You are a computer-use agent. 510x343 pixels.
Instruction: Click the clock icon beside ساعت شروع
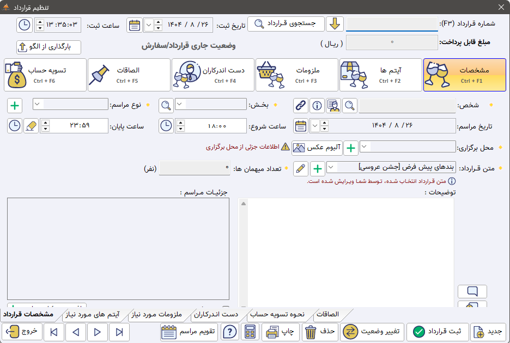(166, 126)
